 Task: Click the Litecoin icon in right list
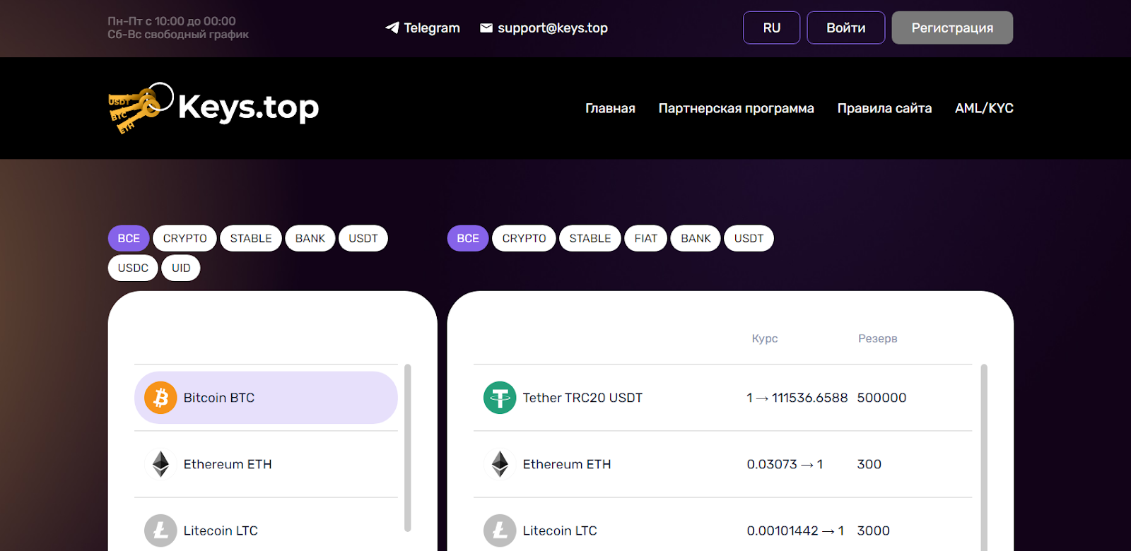point(500,531)
